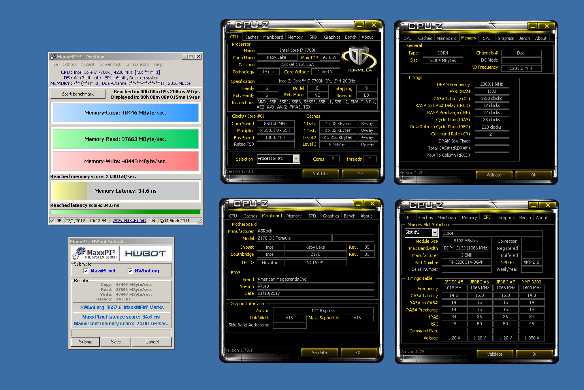This screenshot has width=584, height=390.
Task: Open About tab in CPU-Z Mainboard window
Action: point(366,216)
